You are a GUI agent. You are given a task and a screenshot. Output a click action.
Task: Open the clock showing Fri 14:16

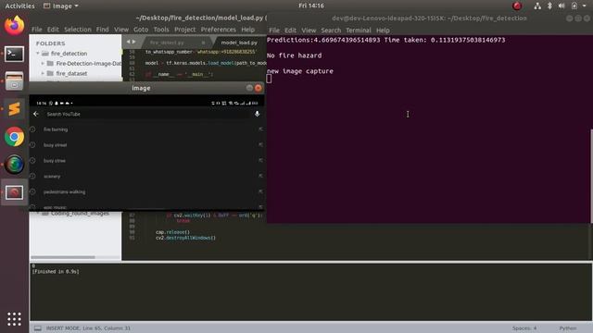(x=311, y=6)
